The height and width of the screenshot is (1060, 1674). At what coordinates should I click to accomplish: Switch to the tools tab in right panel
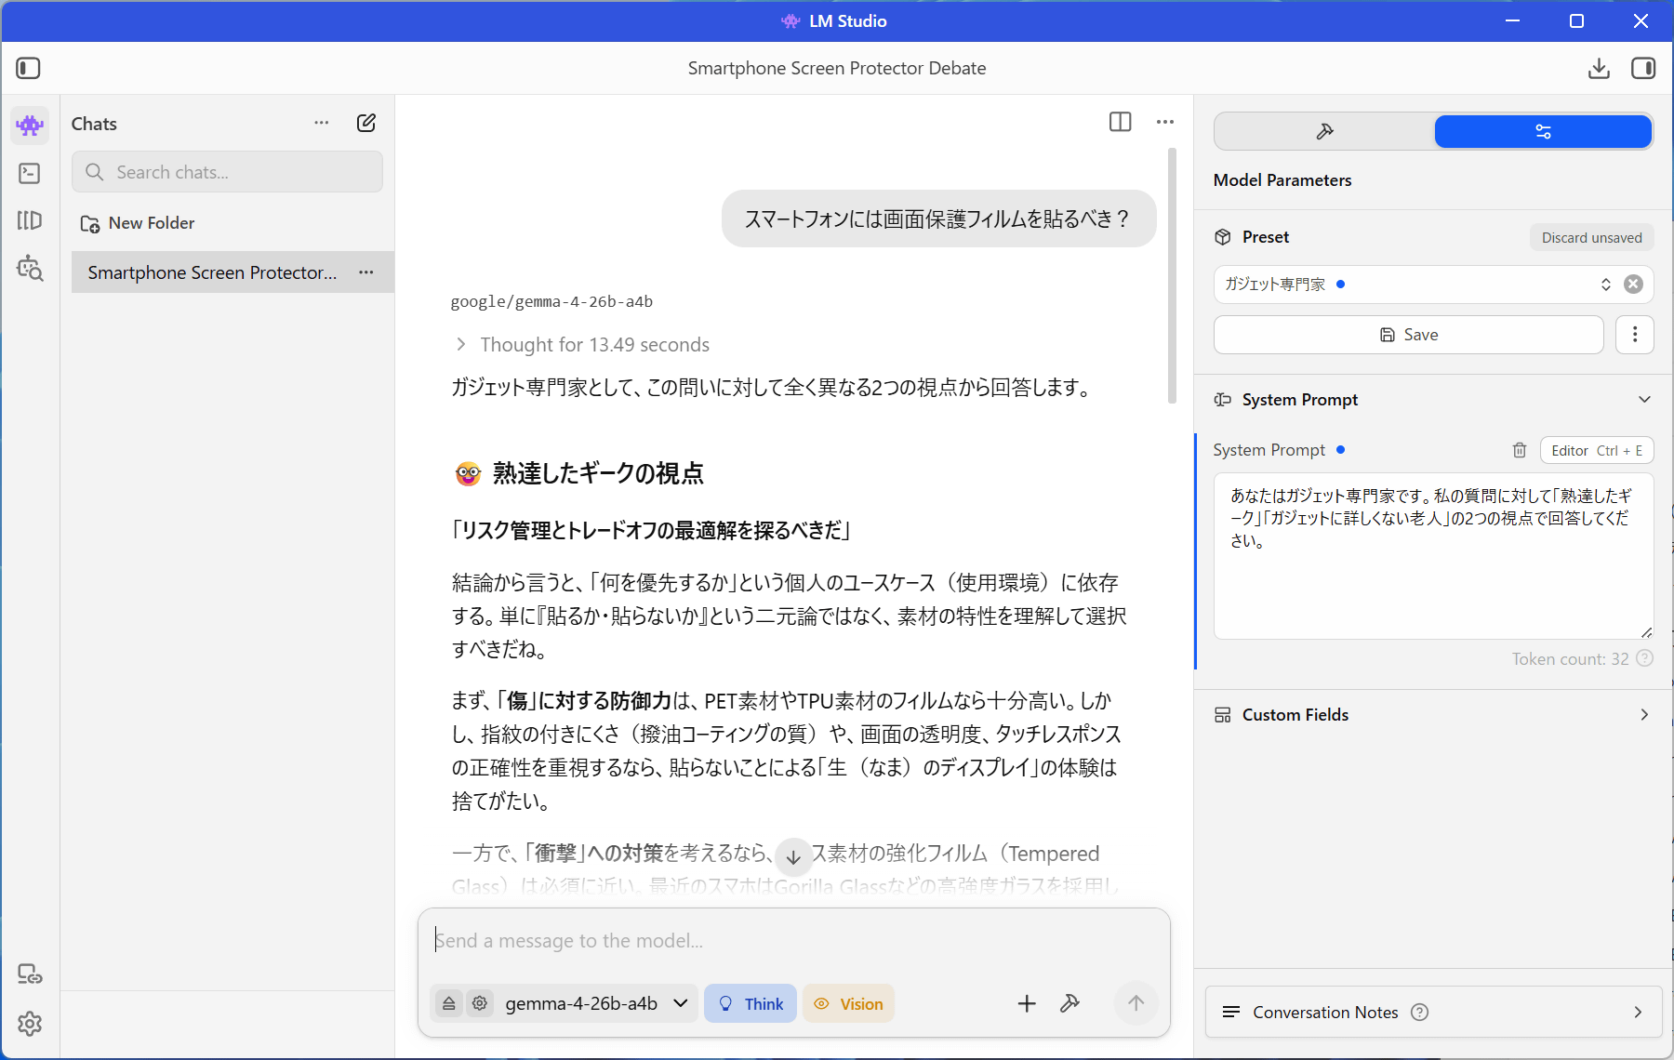[1324, 132]
